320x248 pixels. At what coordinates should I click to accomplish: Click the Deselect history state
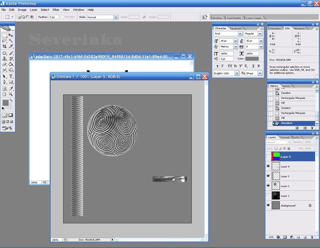[x=287, y=123]
